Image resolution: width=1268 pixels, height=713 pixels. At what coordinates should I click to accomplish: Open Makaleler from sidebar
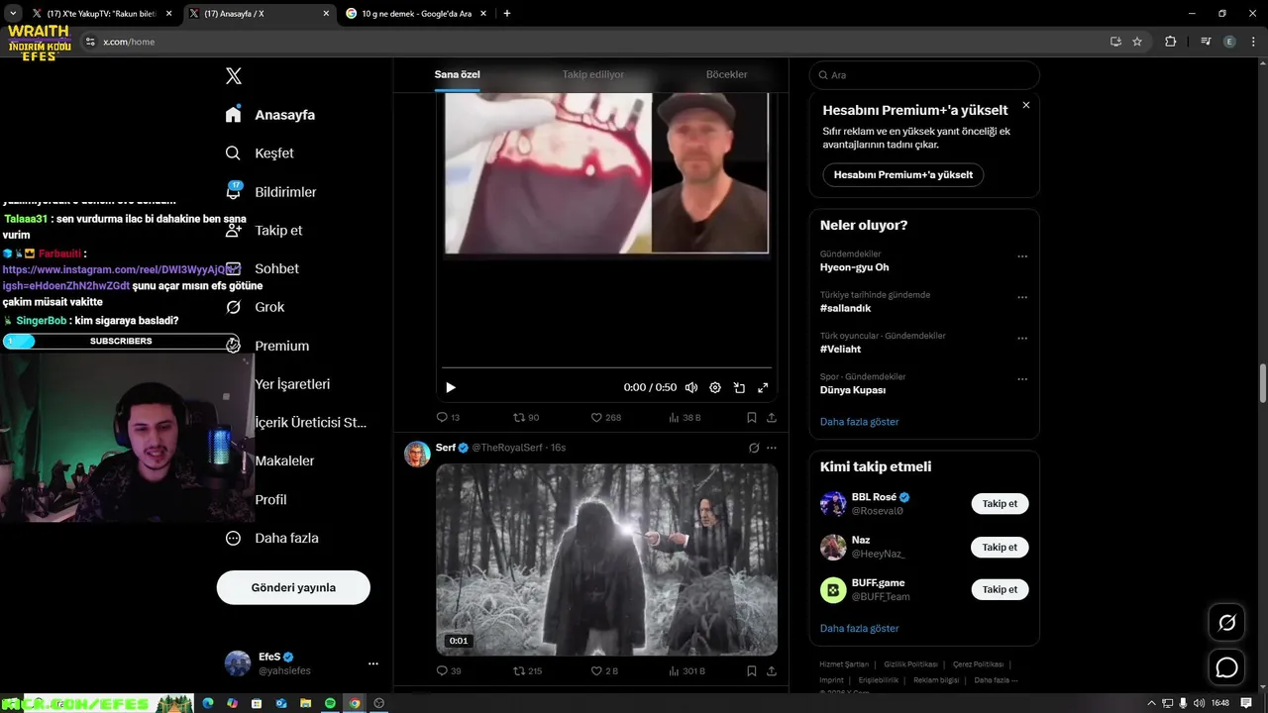[x=284, y=460]
